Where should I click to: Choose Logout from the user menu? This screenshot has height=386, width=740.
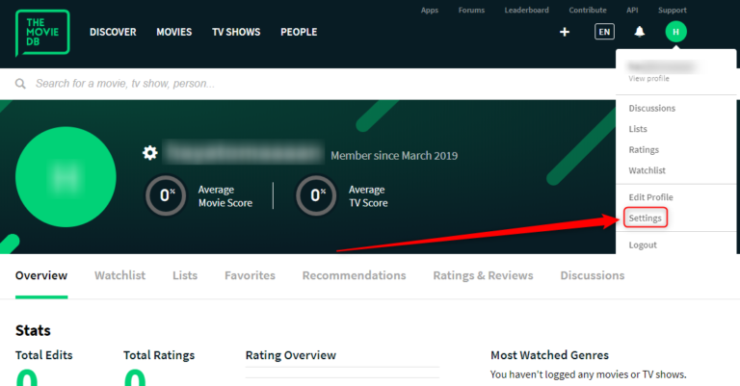click(x=643, y=244)
